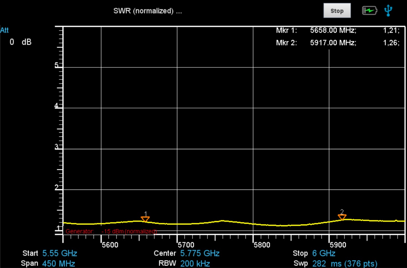The image size is (407, 268).
Task: Check the battery charging icon
Action: coord(369,11)
